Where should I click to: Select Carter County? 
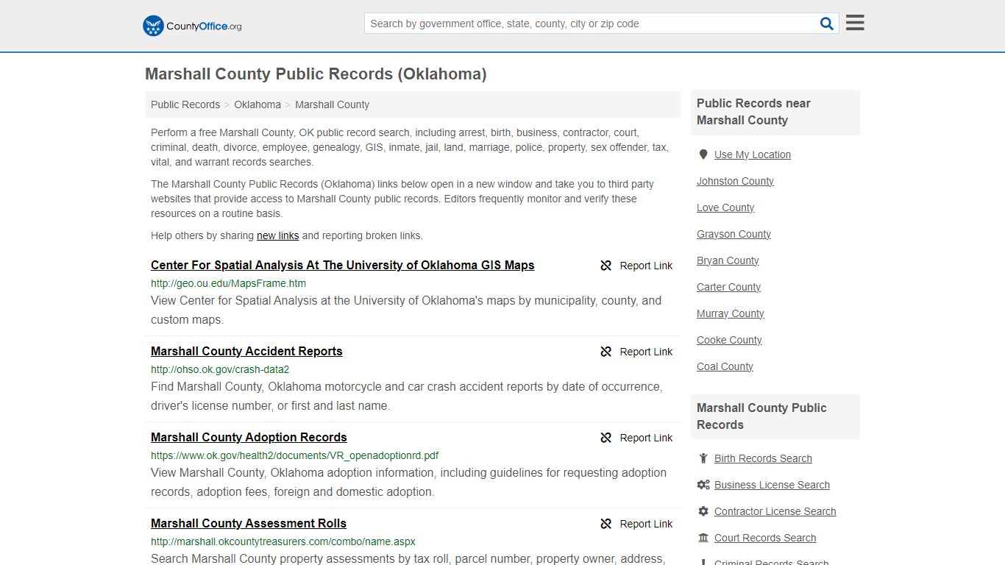[x=728, y=287]
